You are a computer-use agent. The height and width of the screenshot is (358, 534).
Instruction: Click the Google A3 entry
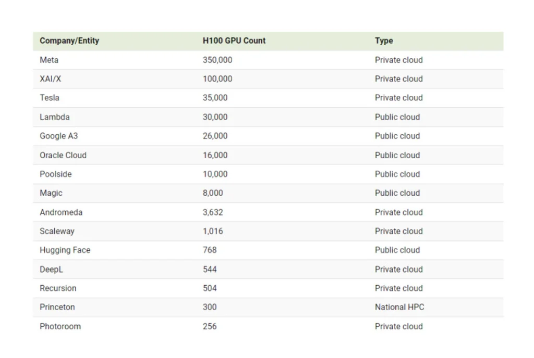58,136
